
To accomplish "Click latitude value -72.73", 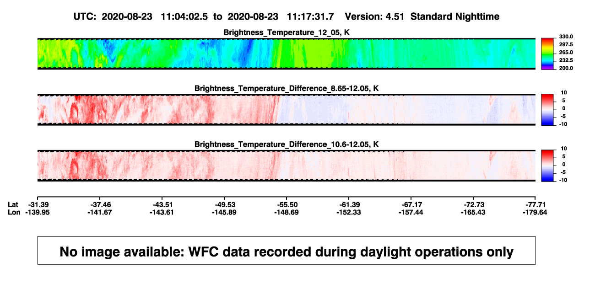I will pyautogui.click(x=473, y=204).
